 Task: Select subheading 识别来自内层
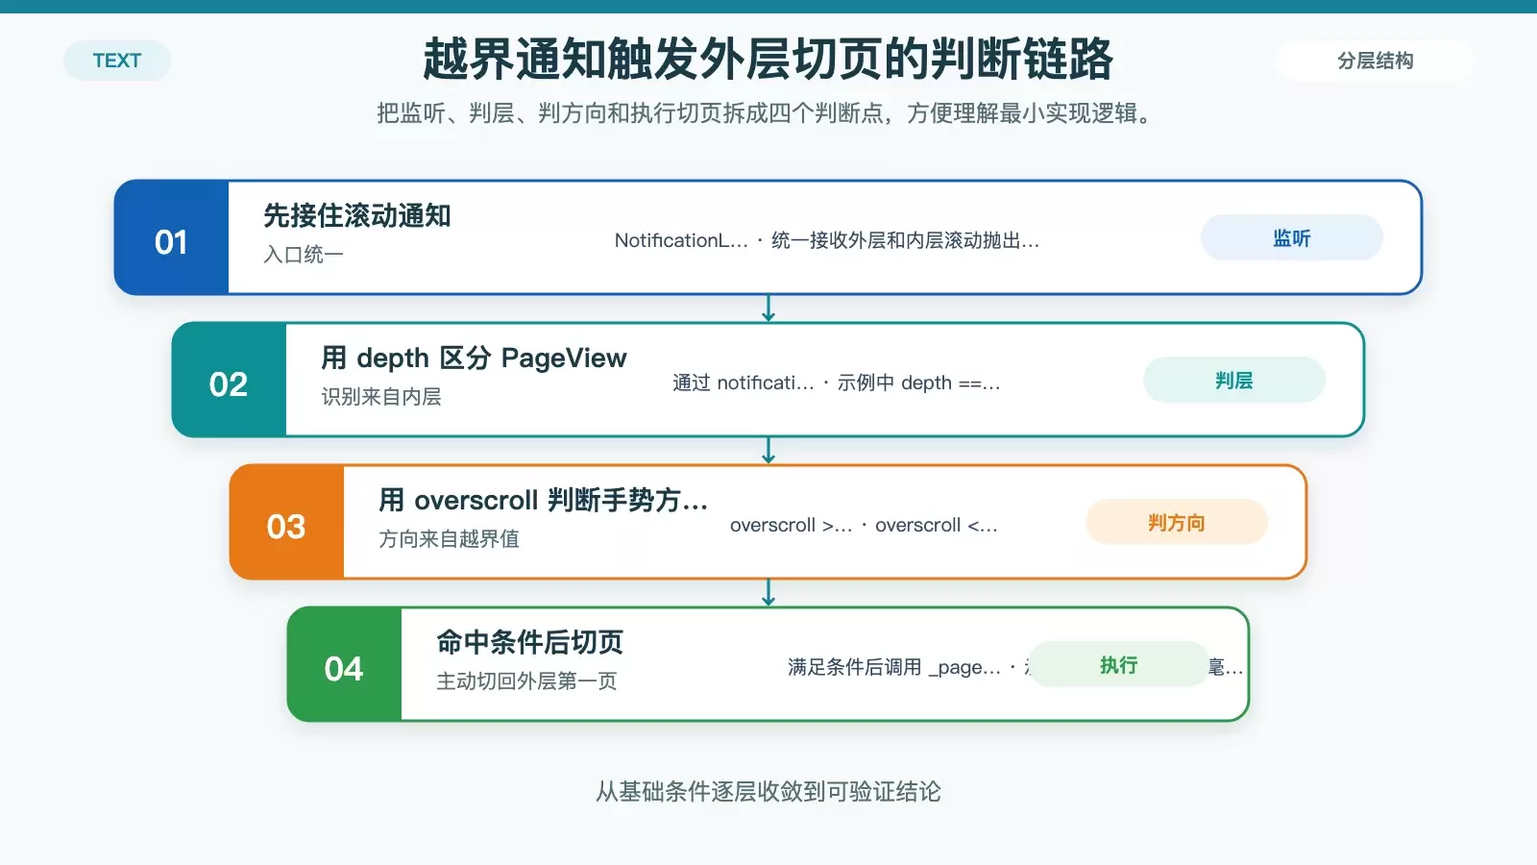(x=381, y=397)
